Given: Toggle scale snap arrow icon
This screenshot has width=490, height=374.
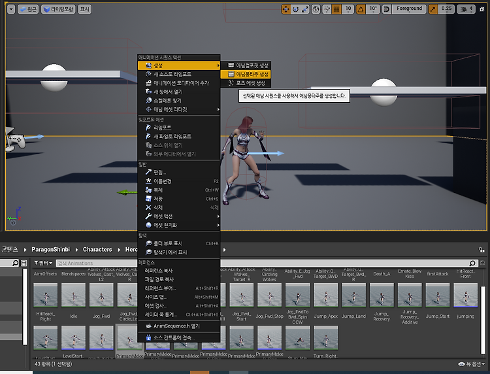Looking at the screenshot, I should click(x=433, y=9).
